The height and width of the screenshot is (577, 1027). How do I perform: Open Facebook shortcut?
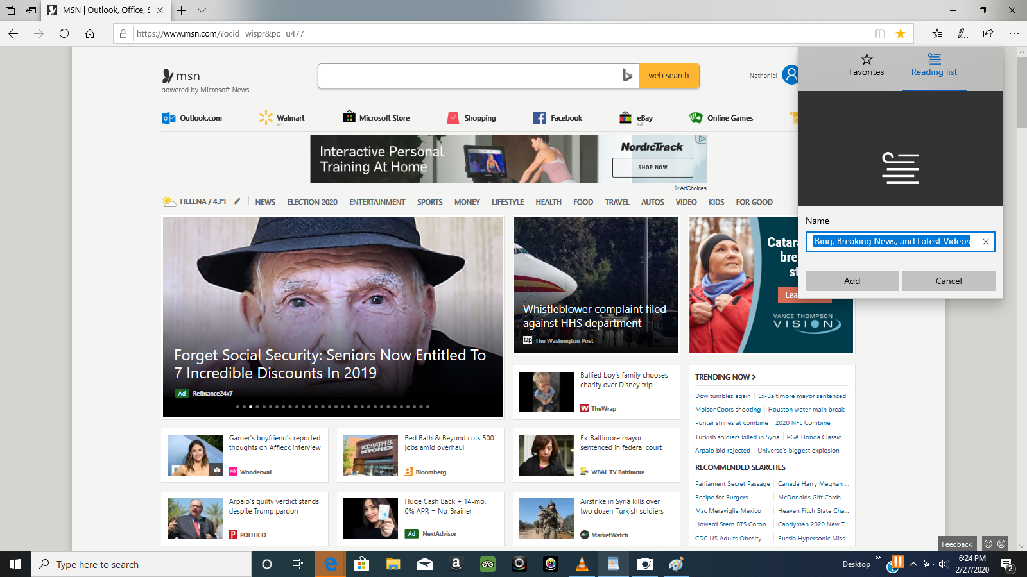558,118
